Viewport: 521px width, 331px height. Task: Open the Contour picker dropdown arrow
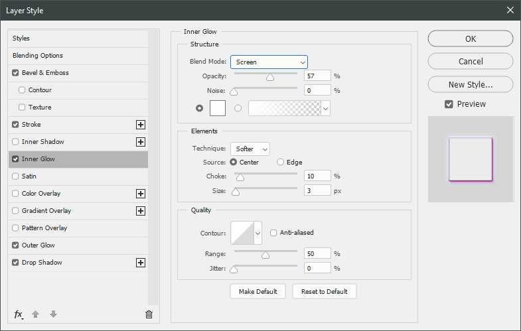258,233
